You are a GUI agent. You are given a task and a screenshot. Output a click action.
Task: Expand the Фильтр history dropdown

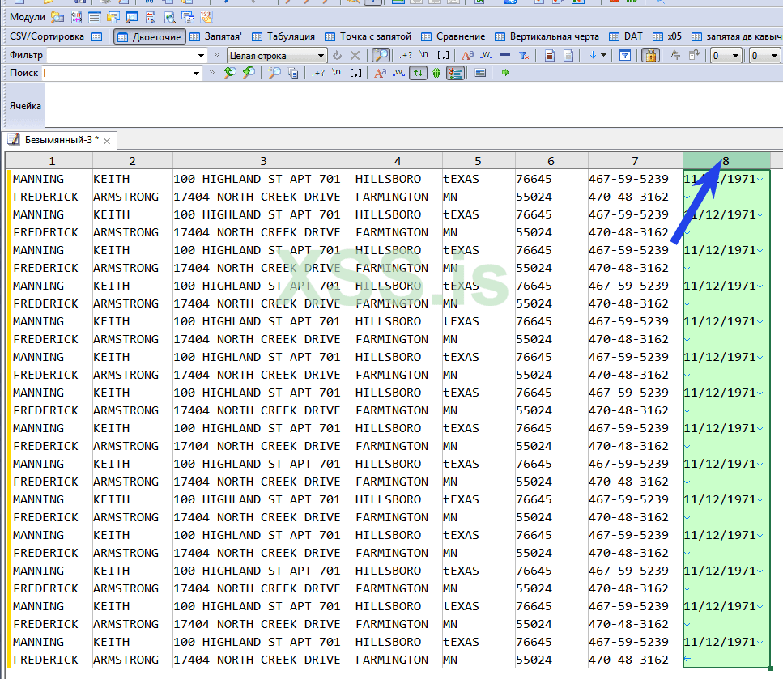tap(202, 56)
